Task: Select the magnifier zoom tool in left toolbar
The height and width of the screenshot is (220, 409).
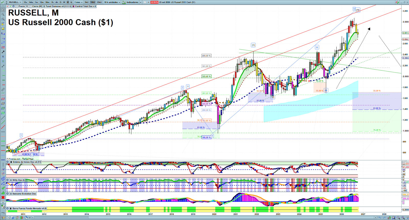Action: [x=3, y=14]
